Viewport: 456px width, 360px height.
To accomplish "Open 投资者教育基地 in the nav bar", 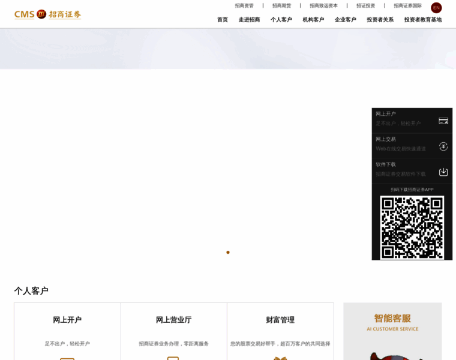I will pos(422,20).
